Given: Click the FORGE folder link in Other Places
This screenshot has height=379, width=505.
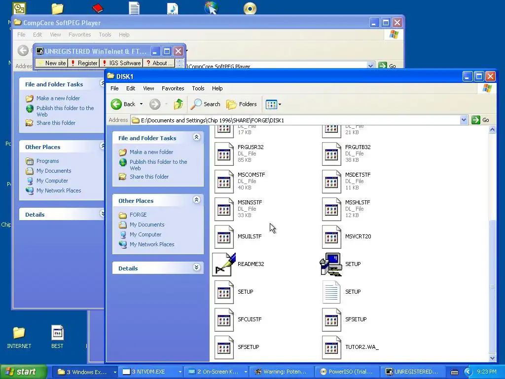Looking at the screenshot, I should [x=138, y=215].
